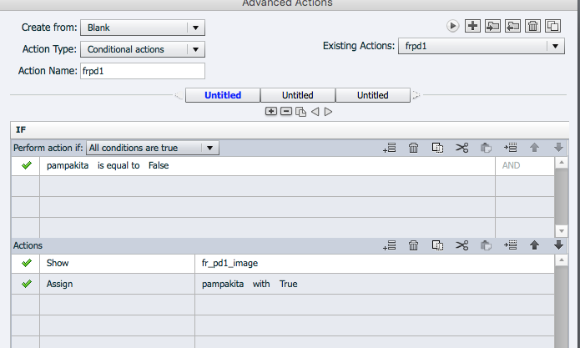580x348 pixels.
Task: Copy the selected action in Actions toolbar
Action: tap(437, 245)
